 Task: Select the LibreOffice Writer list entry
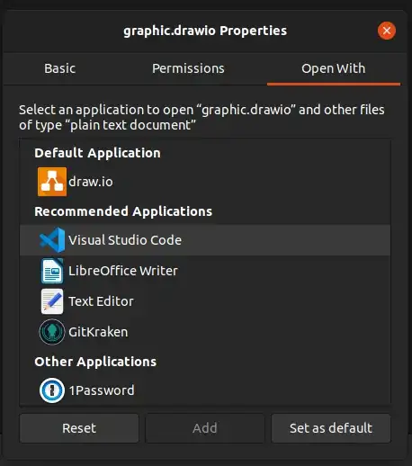pyautogui.click(x=205, y=271)
